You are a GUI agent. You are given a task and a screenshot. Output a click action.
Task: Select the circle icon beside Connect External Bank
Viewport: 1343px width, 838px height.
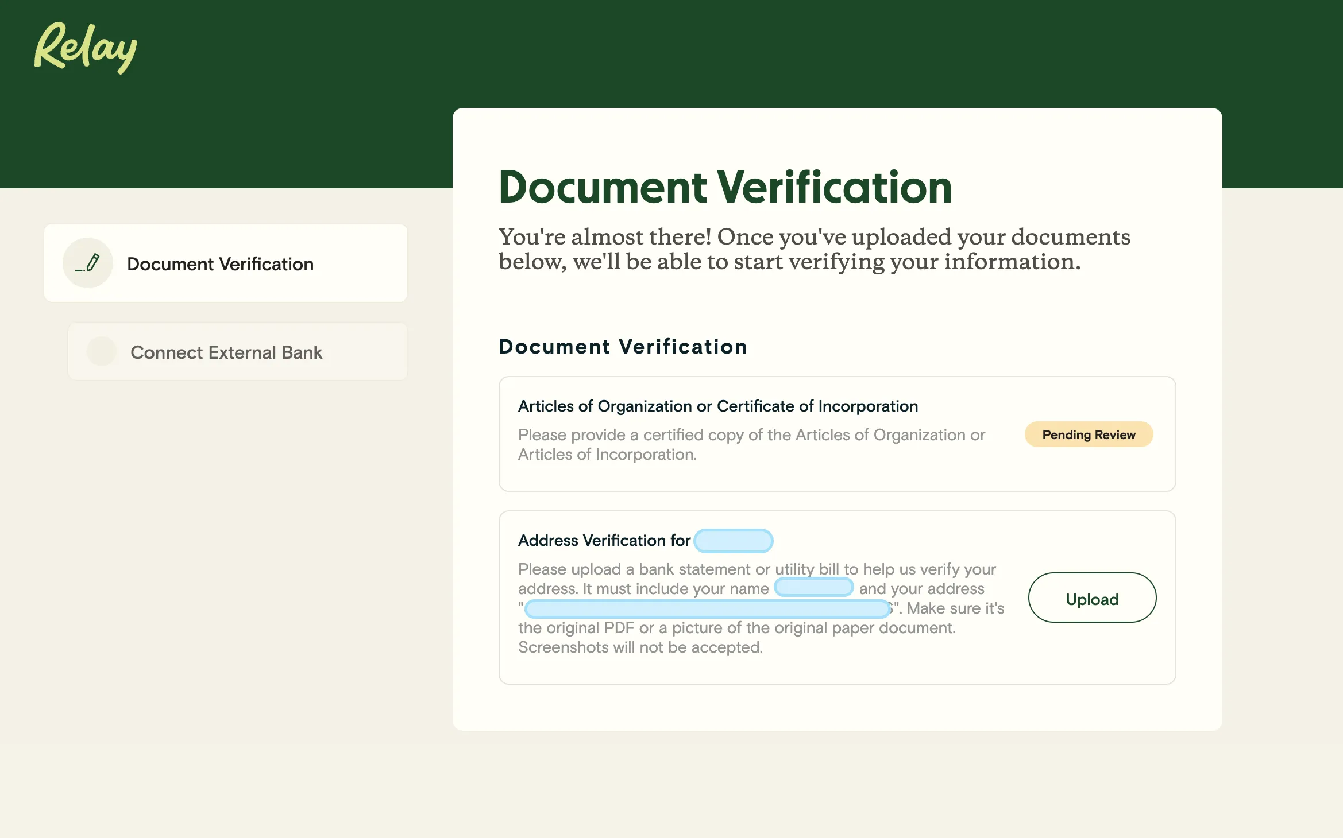click(102, 352)
